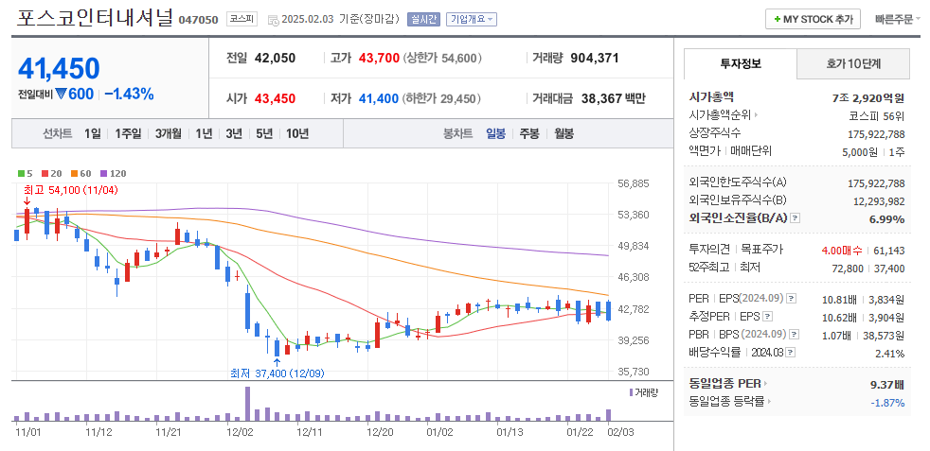Image resolution: width=930 pixels, height=451 pixels.
Task: Click the 전일 value 42,050
Action: pos(275,58)
